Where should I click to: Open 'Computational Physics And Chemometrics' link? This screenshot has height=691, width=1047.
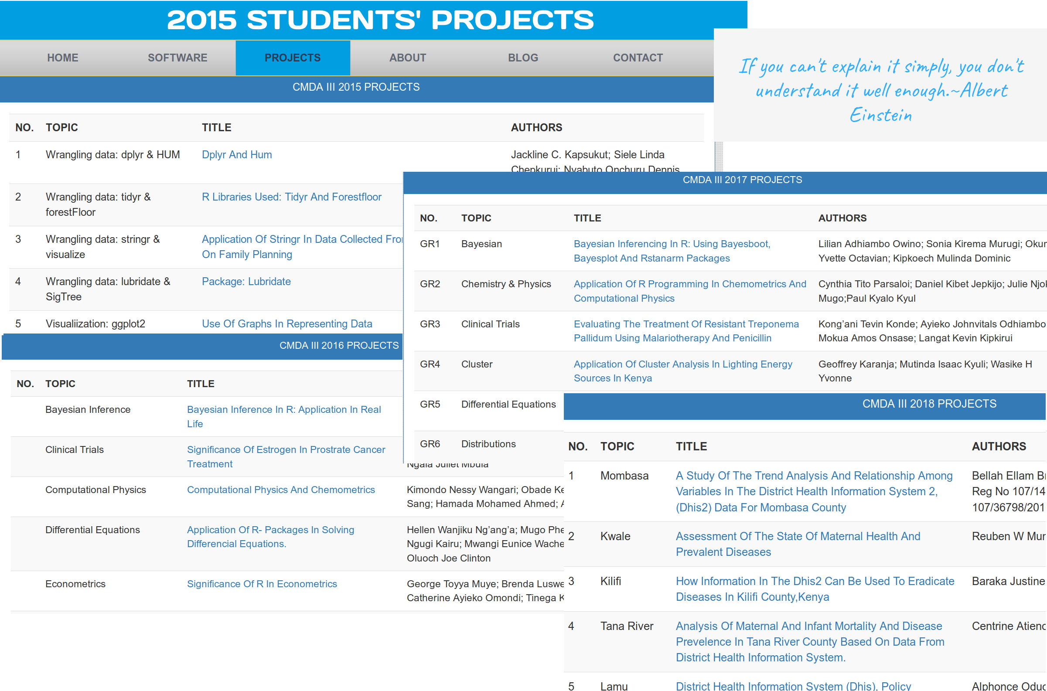(281, 490)
